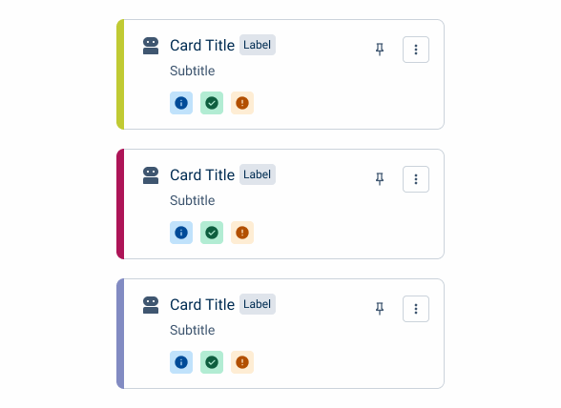Select the green success badge on the crimson card
This screenshot has height=408, width=561.
(212, 233)
